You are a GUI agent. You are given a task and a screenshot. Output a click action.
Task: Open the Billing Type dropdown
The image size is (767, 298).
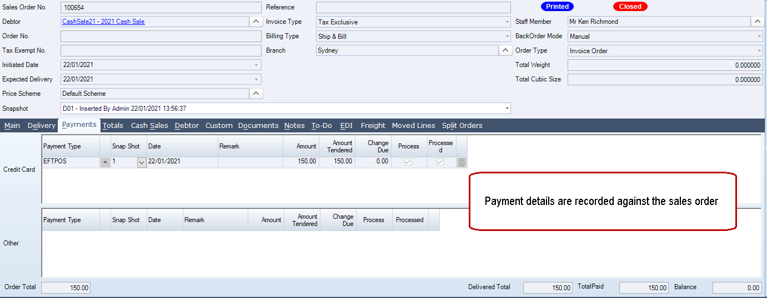[x=507, y=37]
